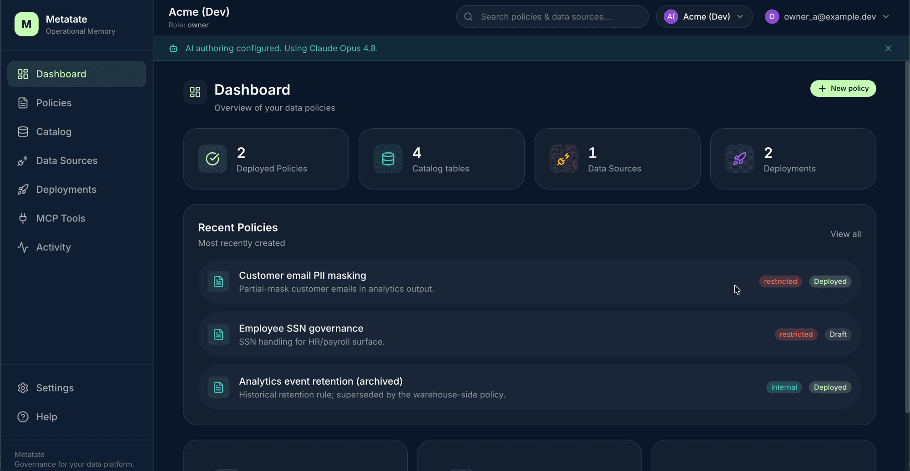
Task: Open the Deployed Policies stat card
Action: tap(266, 159)
